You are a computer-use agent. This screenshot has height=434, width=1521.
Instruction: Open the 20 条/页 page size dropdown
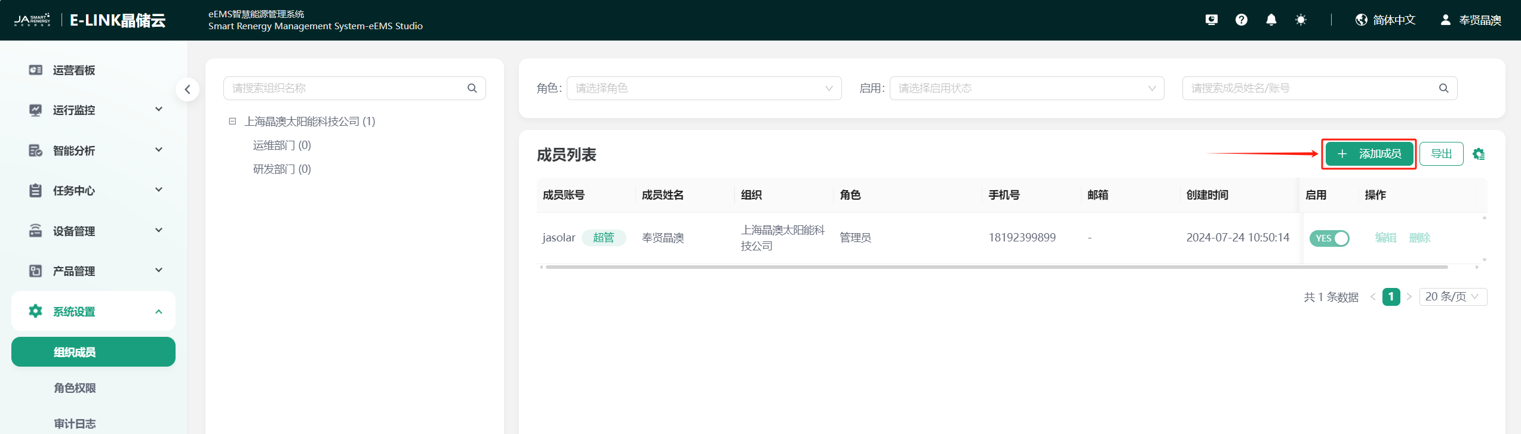click(x=1452, y=297)
